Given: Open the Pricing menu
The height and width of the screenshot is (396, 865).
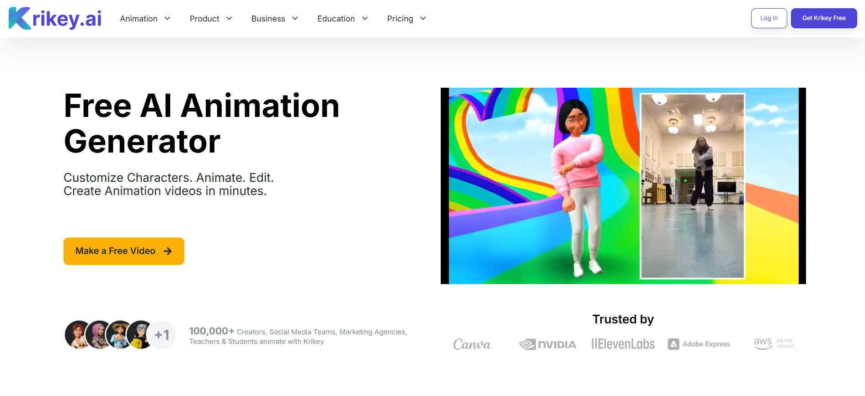Looking at the screenshot, I should point(400,19).
